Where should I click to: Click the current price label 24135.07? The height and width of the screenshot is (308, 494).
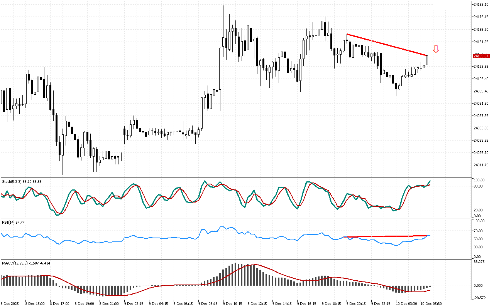pos(481,56)
